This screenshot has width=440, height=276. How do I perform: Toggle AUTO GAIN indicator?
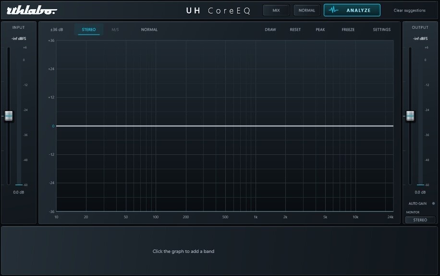433,203
